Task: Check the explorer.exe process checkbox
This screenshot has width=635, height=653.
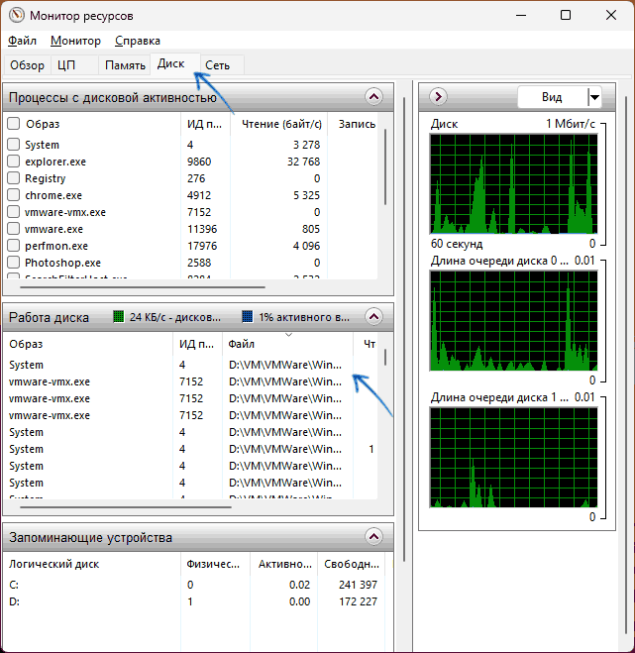Action: [14, 162]
